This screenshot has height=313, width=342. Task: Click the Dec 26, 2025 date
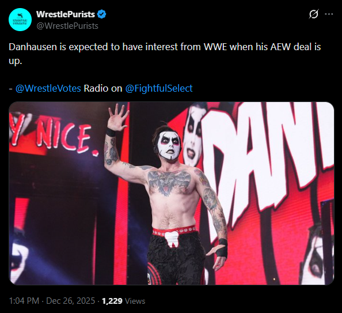pyautogui.click(x=71, y=301)
